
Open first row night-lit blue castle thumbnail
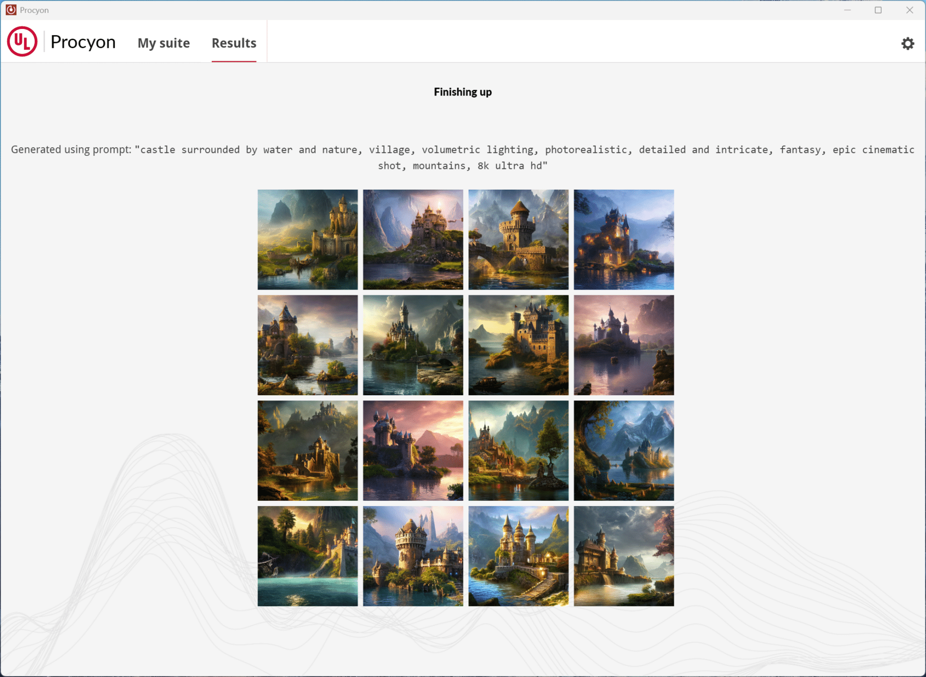[x=624, y=239]
